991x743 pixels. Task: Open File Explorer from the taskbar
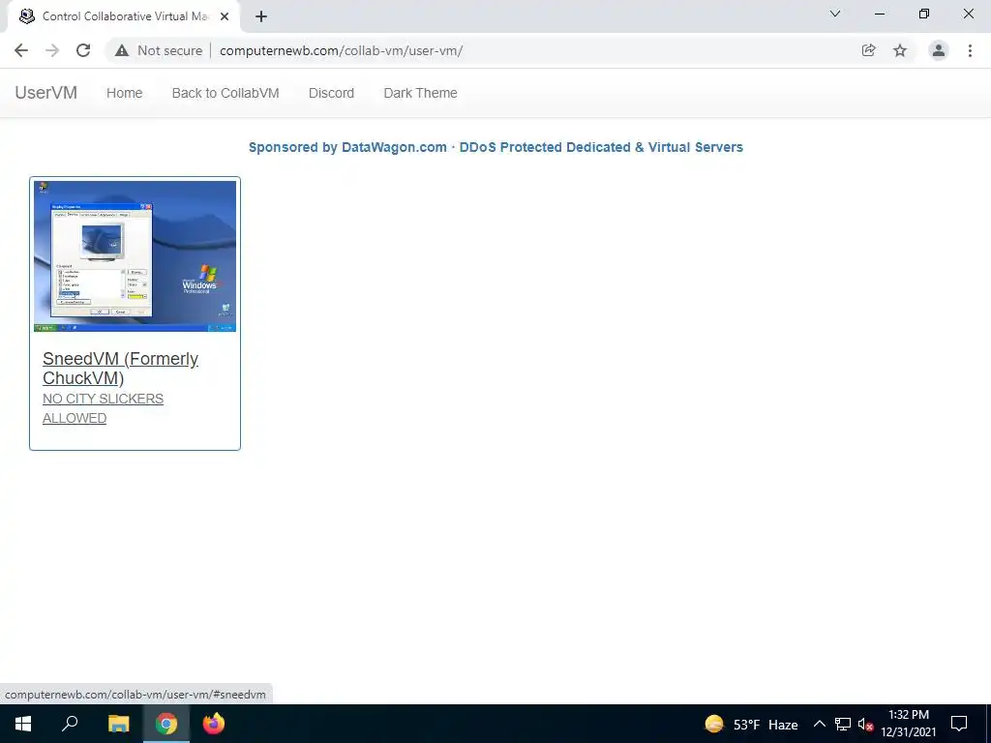point(118,724)
